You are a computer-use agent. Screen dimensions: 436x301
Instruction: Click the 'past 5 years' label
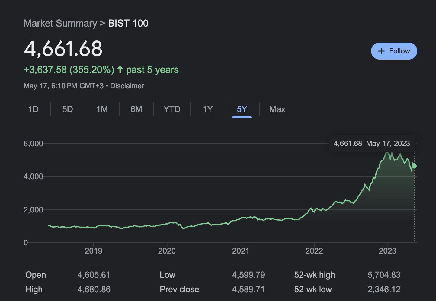tap(152, 70)
